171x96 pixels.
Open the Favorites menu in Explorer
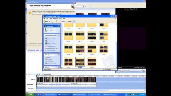[55, 18]
